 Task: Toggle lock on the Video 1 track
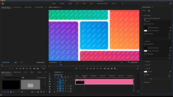[58, 82]
